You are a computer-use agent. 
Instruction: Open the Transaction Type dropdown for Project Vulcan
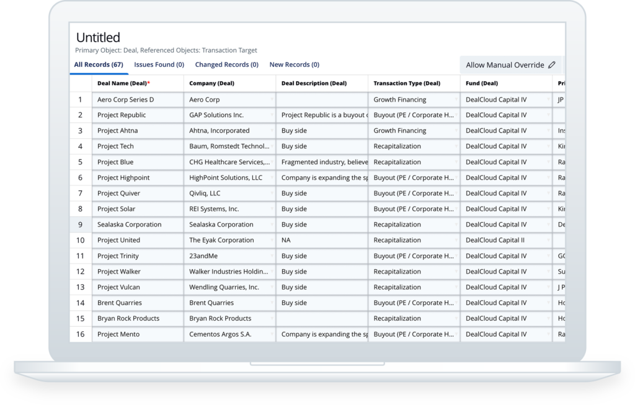point(456,287)
